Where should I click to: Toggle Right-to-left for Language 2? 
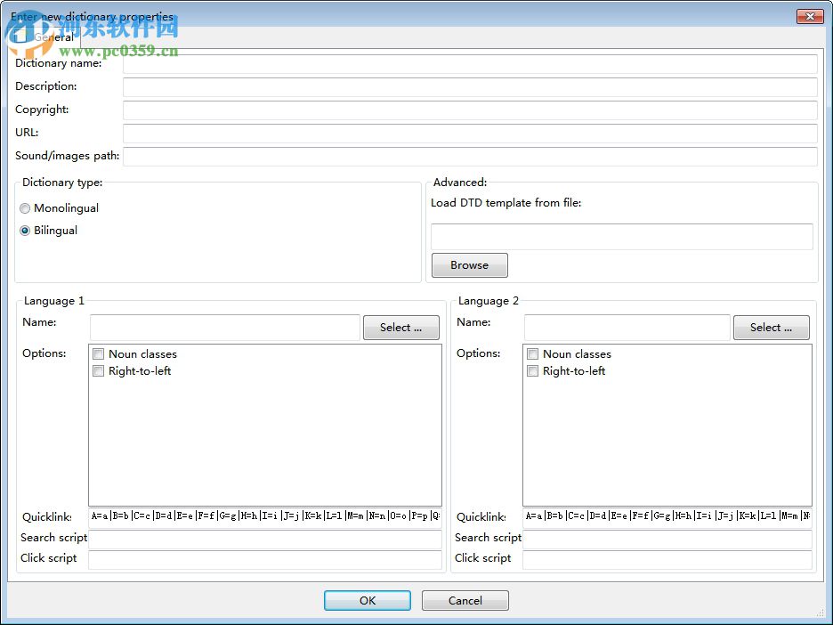532,371
